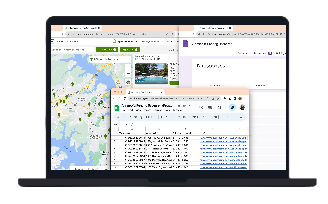328x204 pixels.
Task: Click Sort on Apartments.com results
Action: pyautogui.click(x=173, y=50)
